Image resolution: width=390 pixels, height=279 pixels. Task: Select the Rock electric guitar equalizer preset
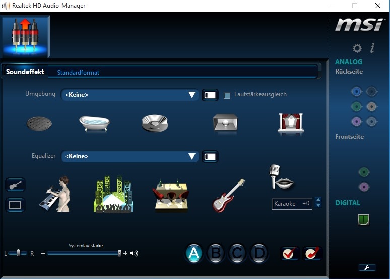pos(229,195)
